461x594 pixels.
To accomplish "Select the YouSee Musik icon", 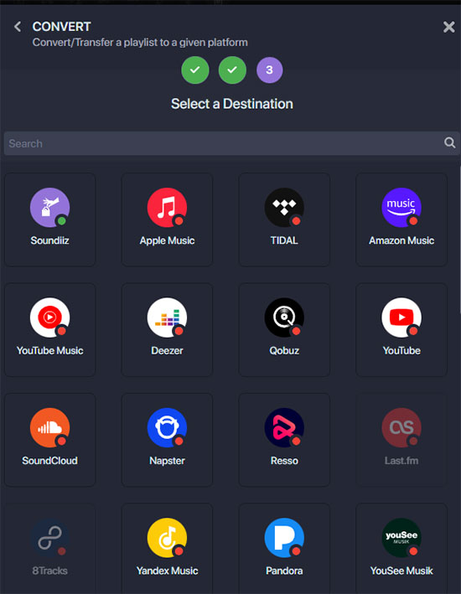I will coord(401,538).
